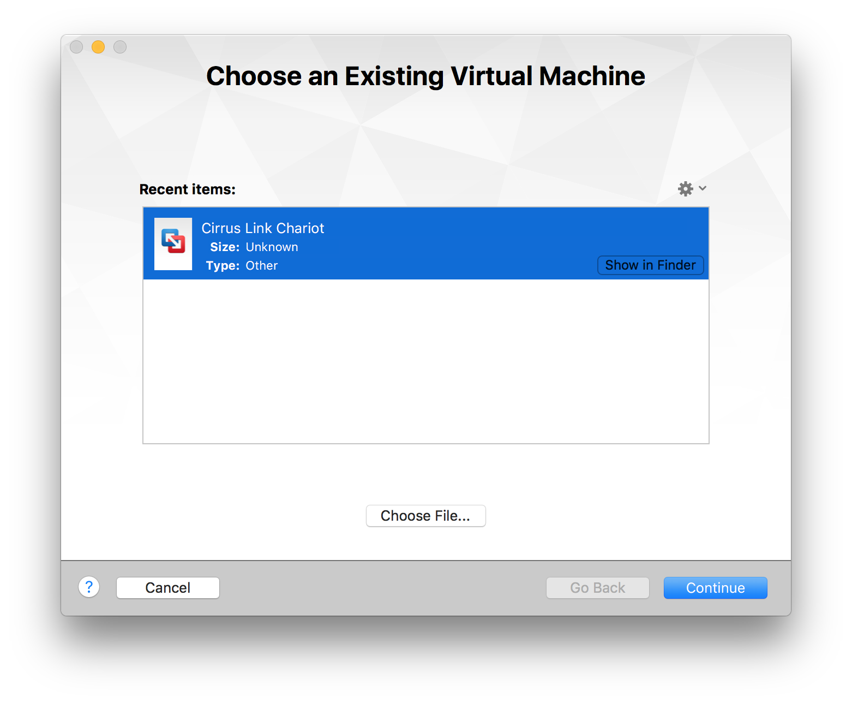Click Continue to proceed

tap(715, 588)
